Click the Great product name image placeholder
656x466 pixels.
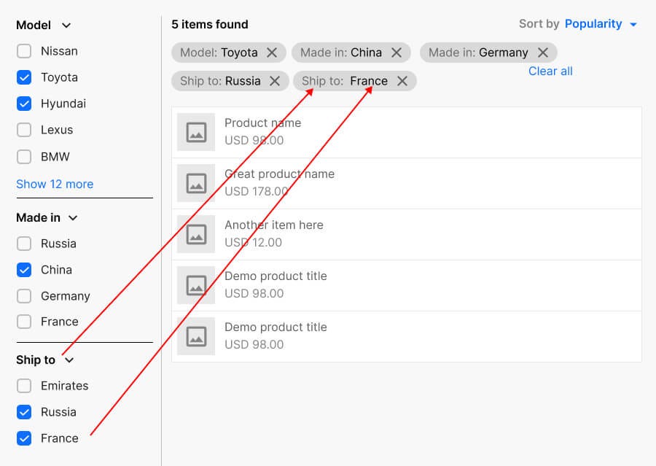[x=196, y=183]
